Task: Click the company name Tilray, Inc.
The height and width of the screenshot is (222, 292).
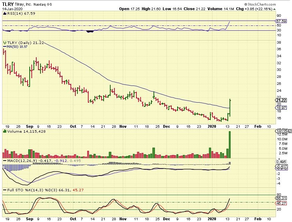Action: click(23, 4)
